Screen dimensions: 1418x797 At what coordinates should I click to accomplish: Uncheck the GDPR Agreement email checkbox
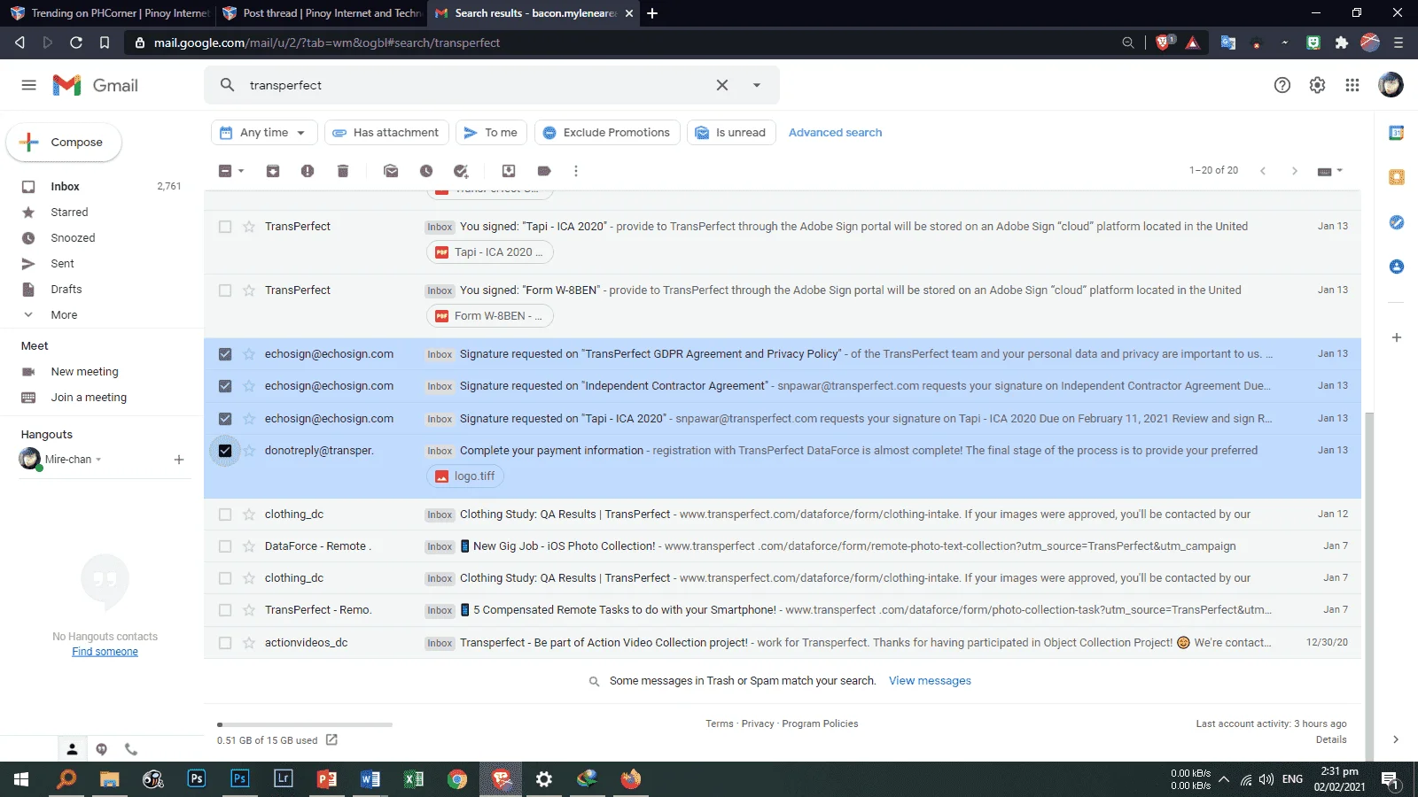225,354
